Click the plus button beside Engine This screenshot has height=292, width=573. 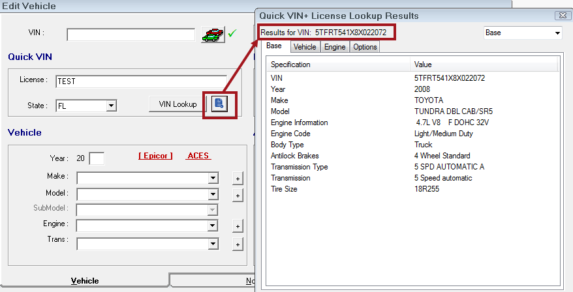(238, 226)
